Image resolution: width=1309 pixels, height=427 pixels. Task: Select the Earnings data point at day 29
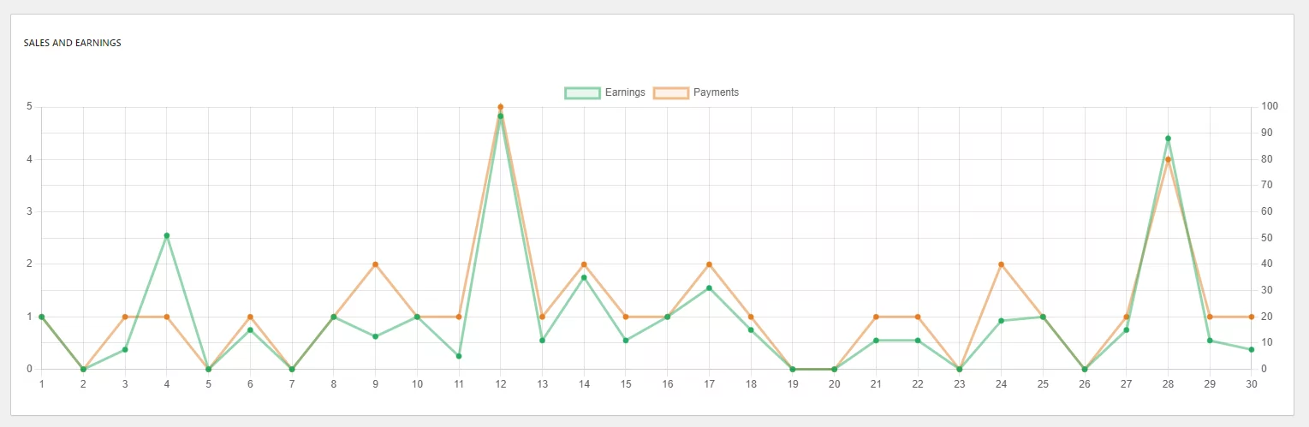(1210, 341)
